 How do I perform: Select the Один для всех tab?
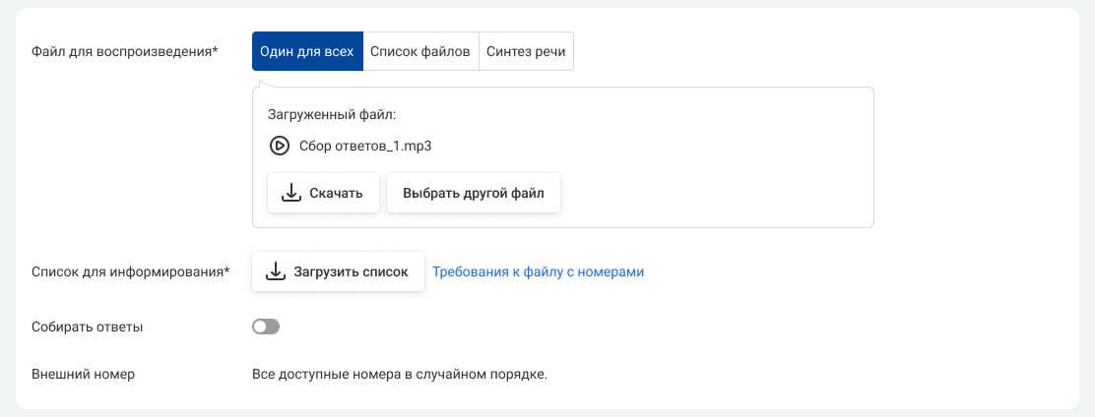(x=307, y=52)
